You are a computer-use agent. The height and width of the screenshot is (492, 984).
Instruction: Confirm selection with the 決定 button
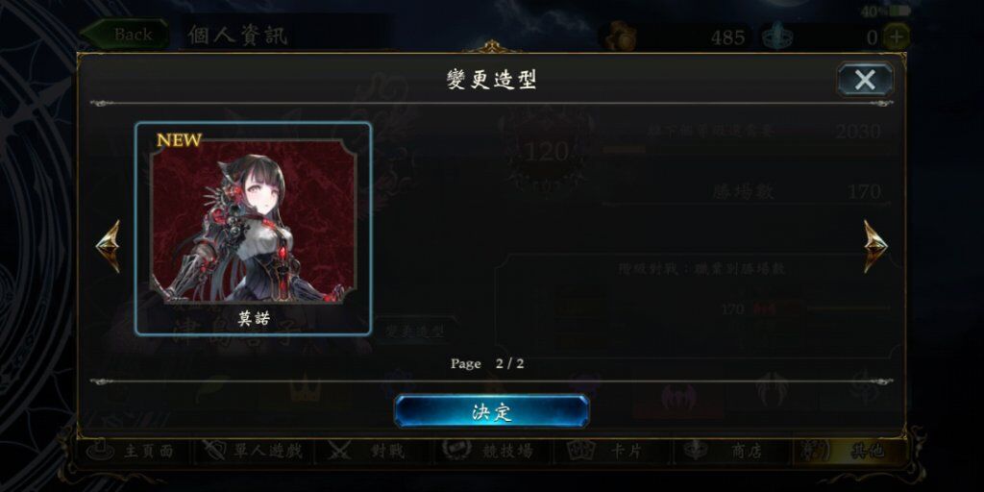[x=491, y=411]
